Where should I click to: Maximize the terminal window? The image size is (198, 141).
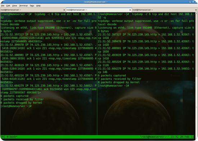click(x=193, y=2)
